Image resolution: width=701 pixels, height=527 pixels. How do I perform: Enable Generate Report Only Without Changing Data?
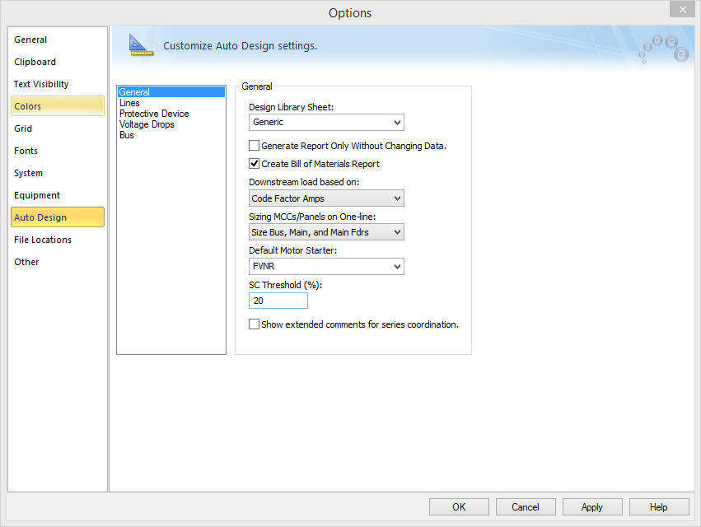(x=255, y=146)
